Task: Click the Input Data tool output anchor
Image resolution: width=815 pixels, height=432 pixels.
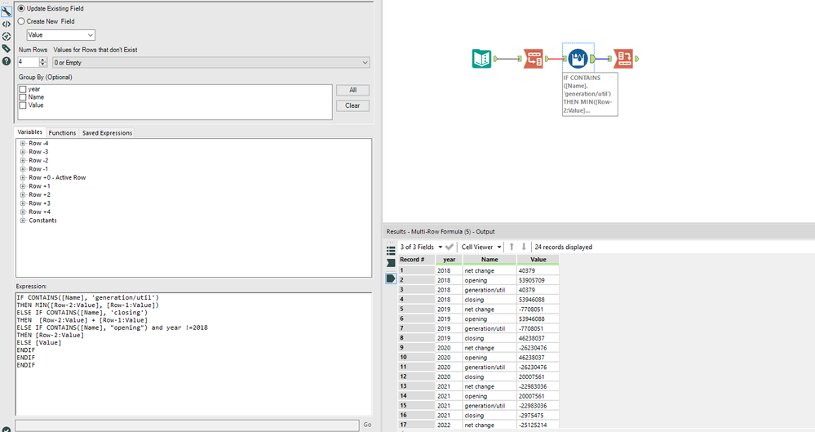Action: (495, 59)
